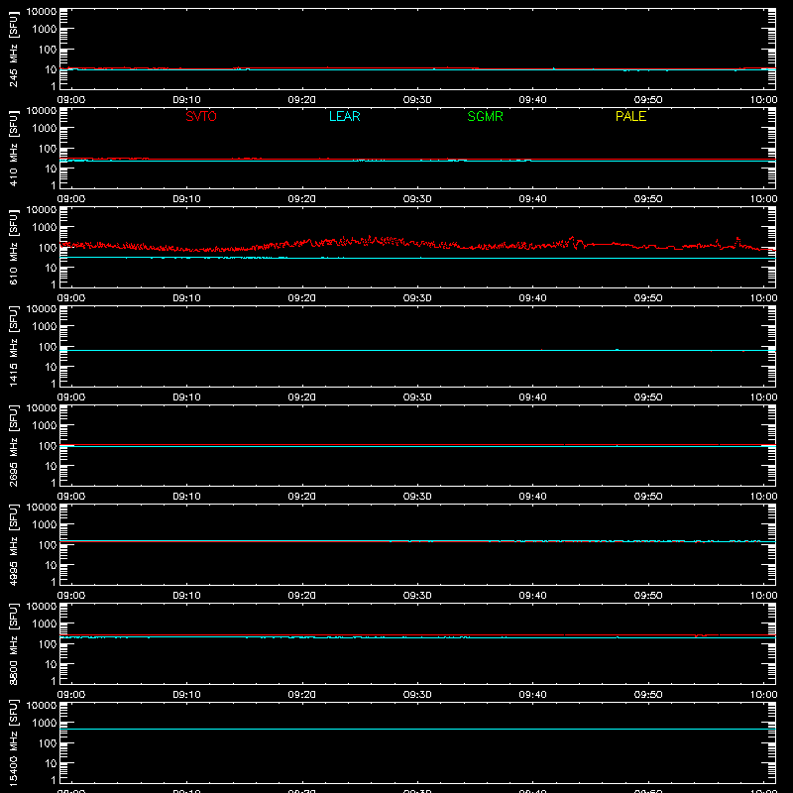Screen dimensions: 793x793
Task: Select the 8800 MHz [SFU] axis title
Action: tap(13, 643)
